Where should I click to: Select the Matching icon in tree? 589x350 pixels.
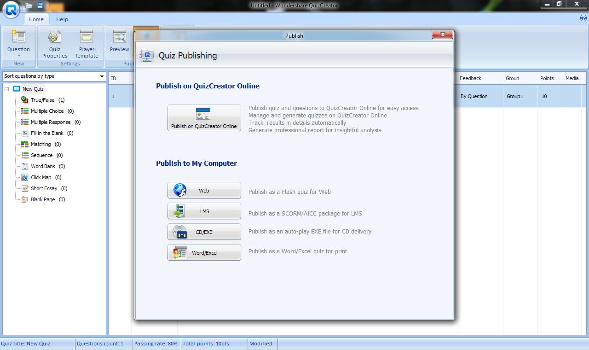tap(25, 144)
